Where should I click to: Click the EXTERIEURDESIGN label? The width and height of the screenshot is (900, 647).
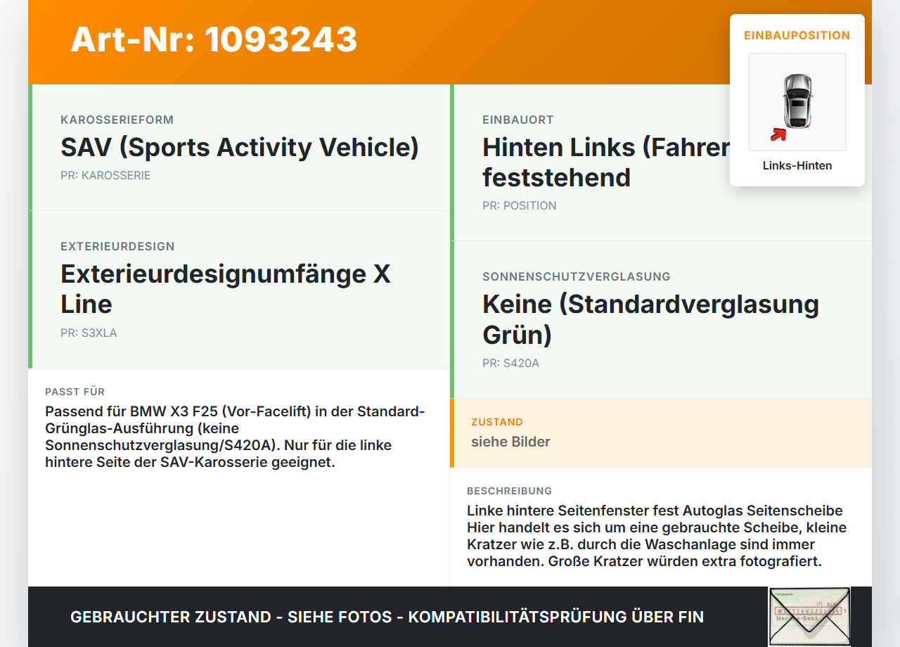(x=117, y=246)
